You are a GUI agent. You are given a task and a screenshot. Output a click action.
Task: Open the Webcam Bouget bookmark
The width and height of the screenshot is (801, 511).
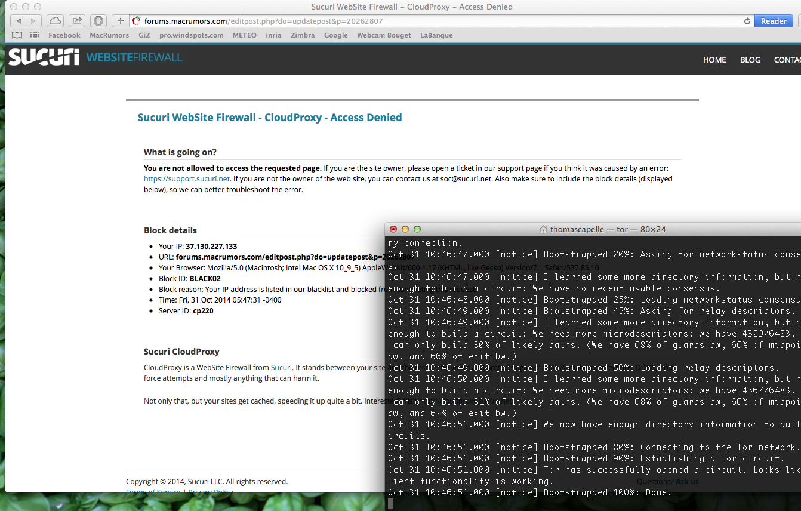[384, 35]
